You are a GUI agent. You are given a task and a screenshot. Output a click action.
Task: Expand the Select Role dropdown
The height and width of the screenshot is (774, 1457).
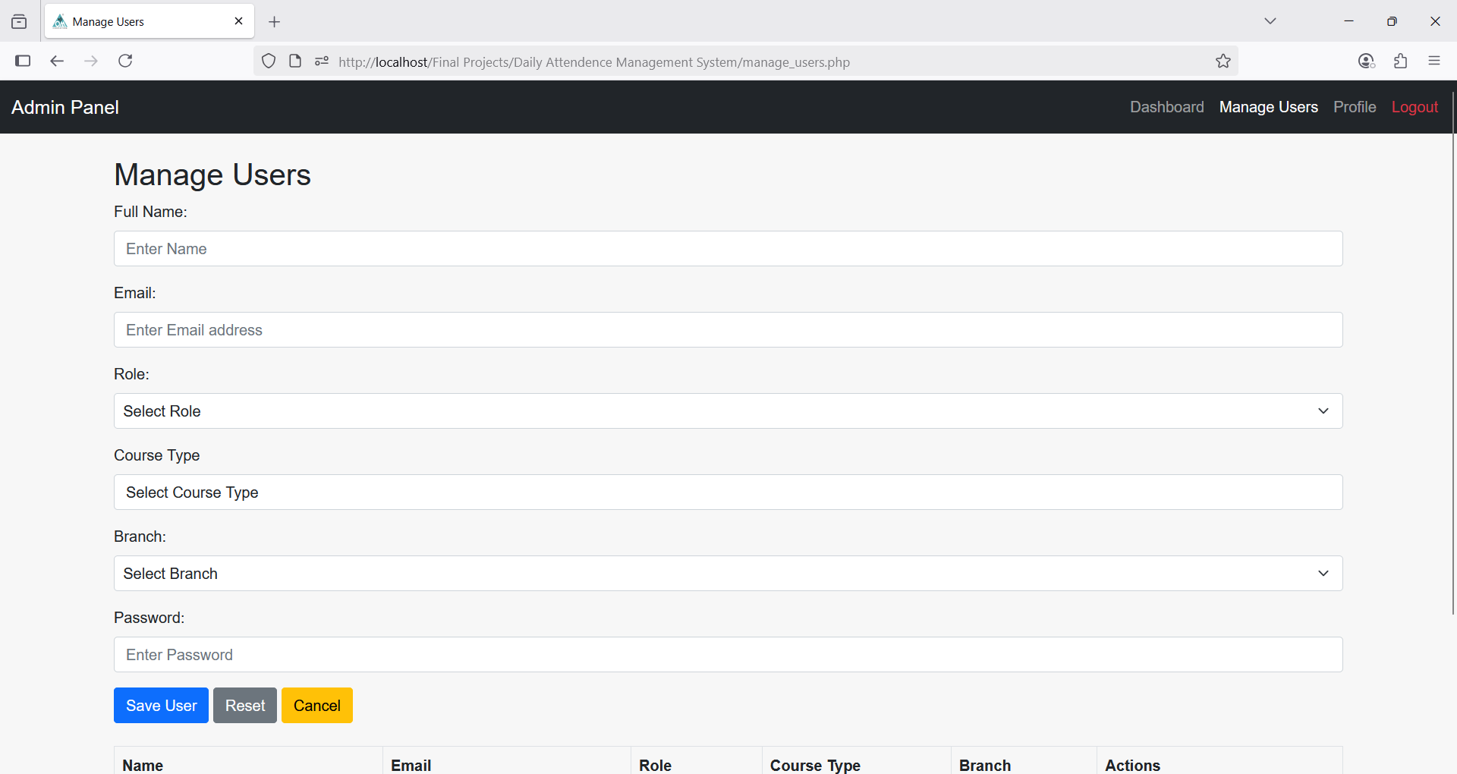pos(728,411)
